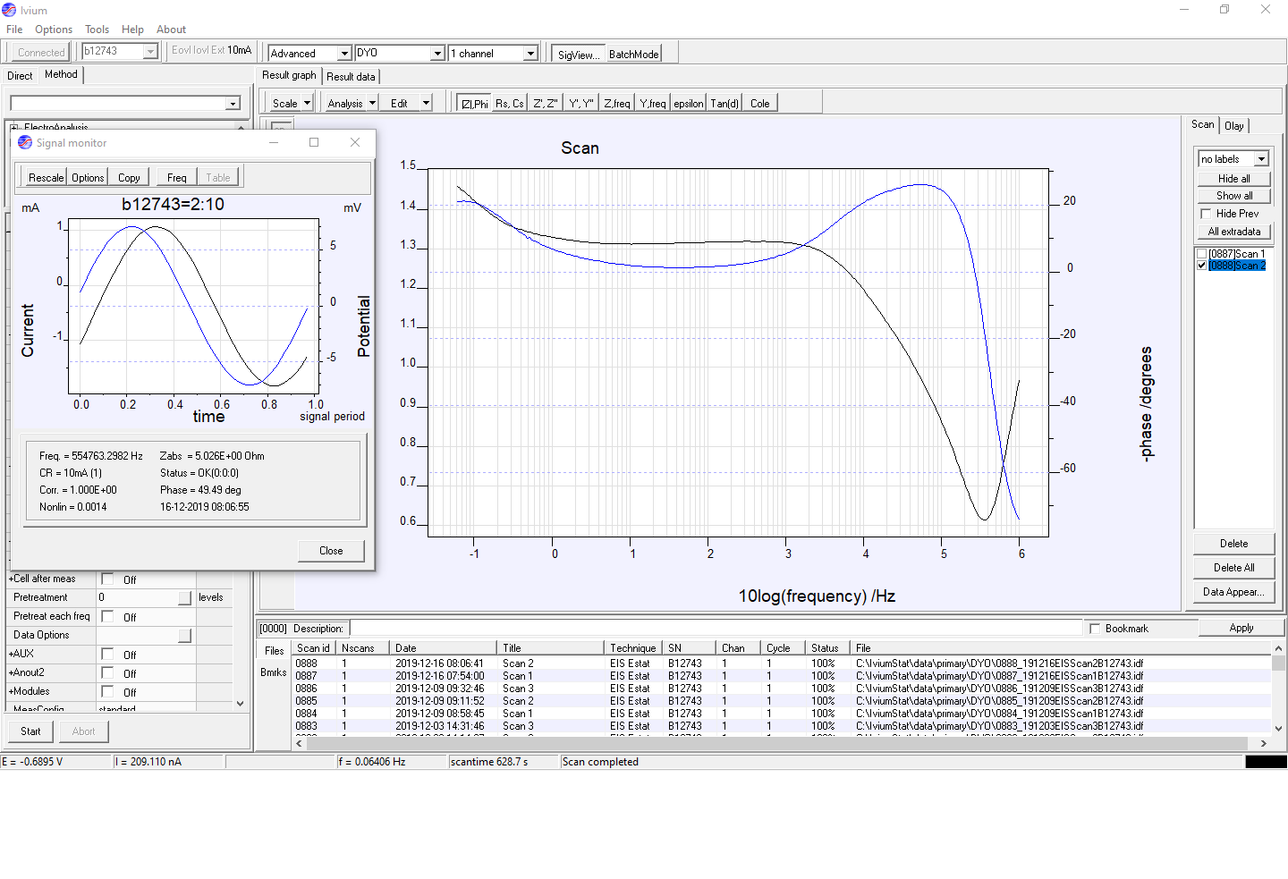Open the DYO dropdown list
The image size is (1288, 879).
pos(437,54)
